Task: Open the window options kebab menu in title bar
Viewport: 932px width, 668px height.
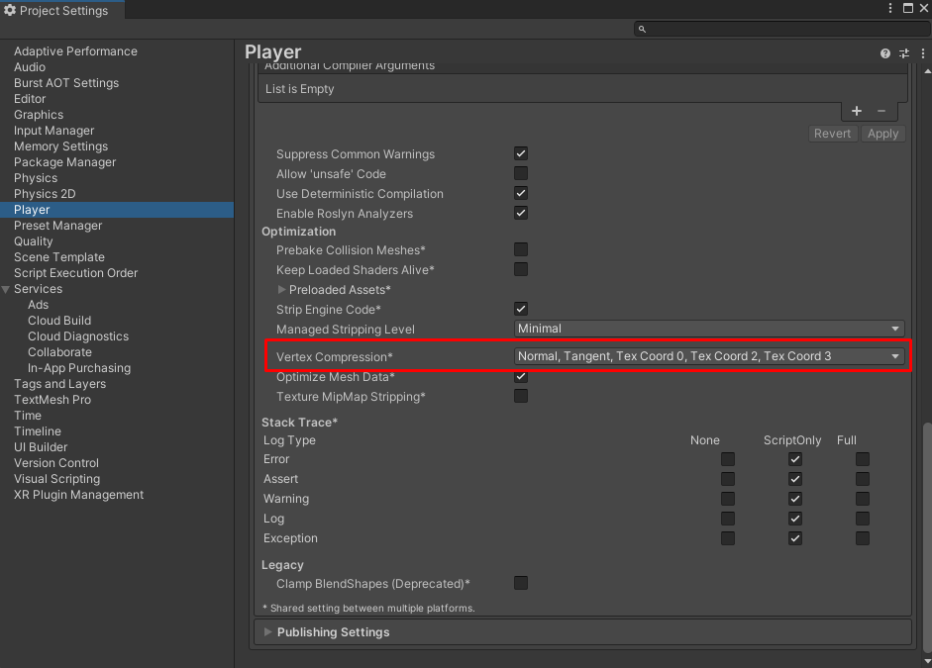Action: click(x=889, y=8)
